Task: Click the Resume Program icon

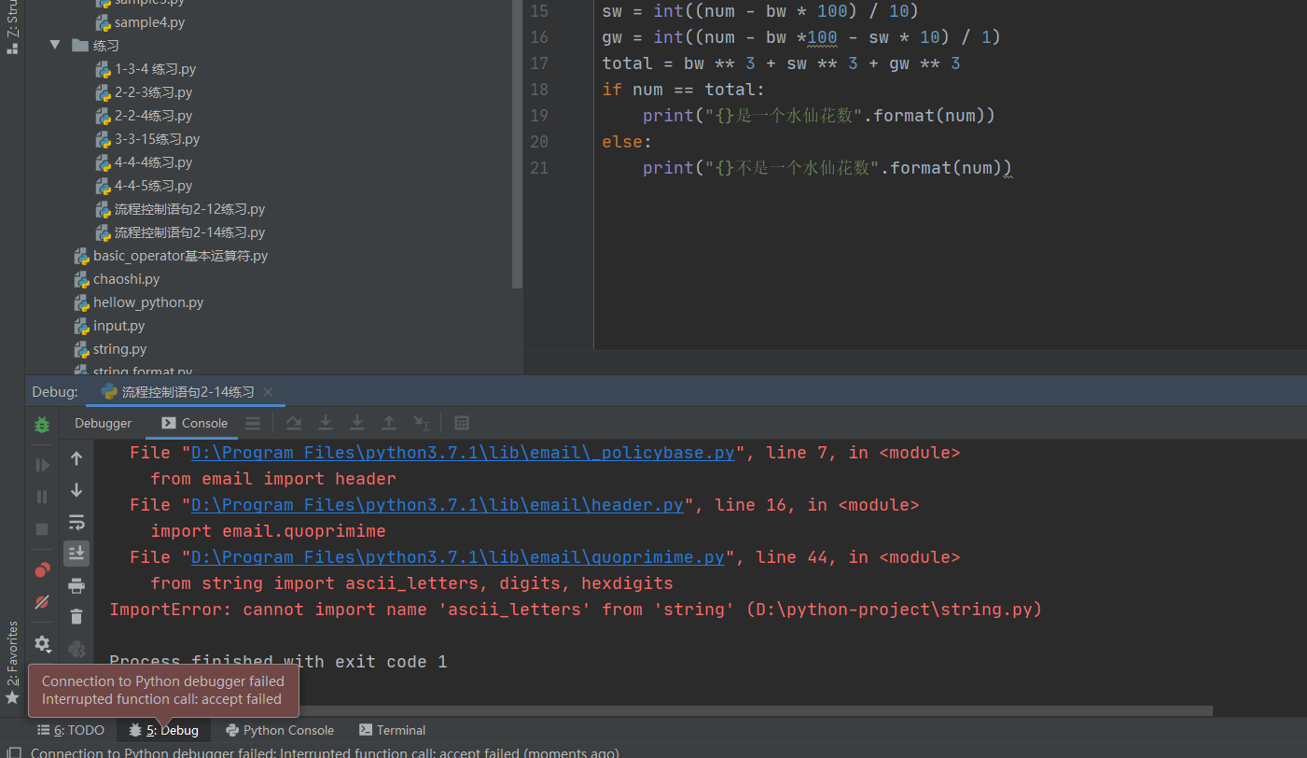Action: tap(42, 465)
